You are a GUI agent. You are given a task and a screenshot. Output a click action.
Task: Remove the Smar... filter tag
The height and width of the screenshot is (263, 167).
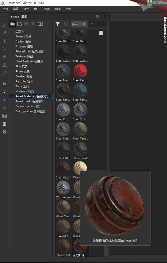click(84, 24)
